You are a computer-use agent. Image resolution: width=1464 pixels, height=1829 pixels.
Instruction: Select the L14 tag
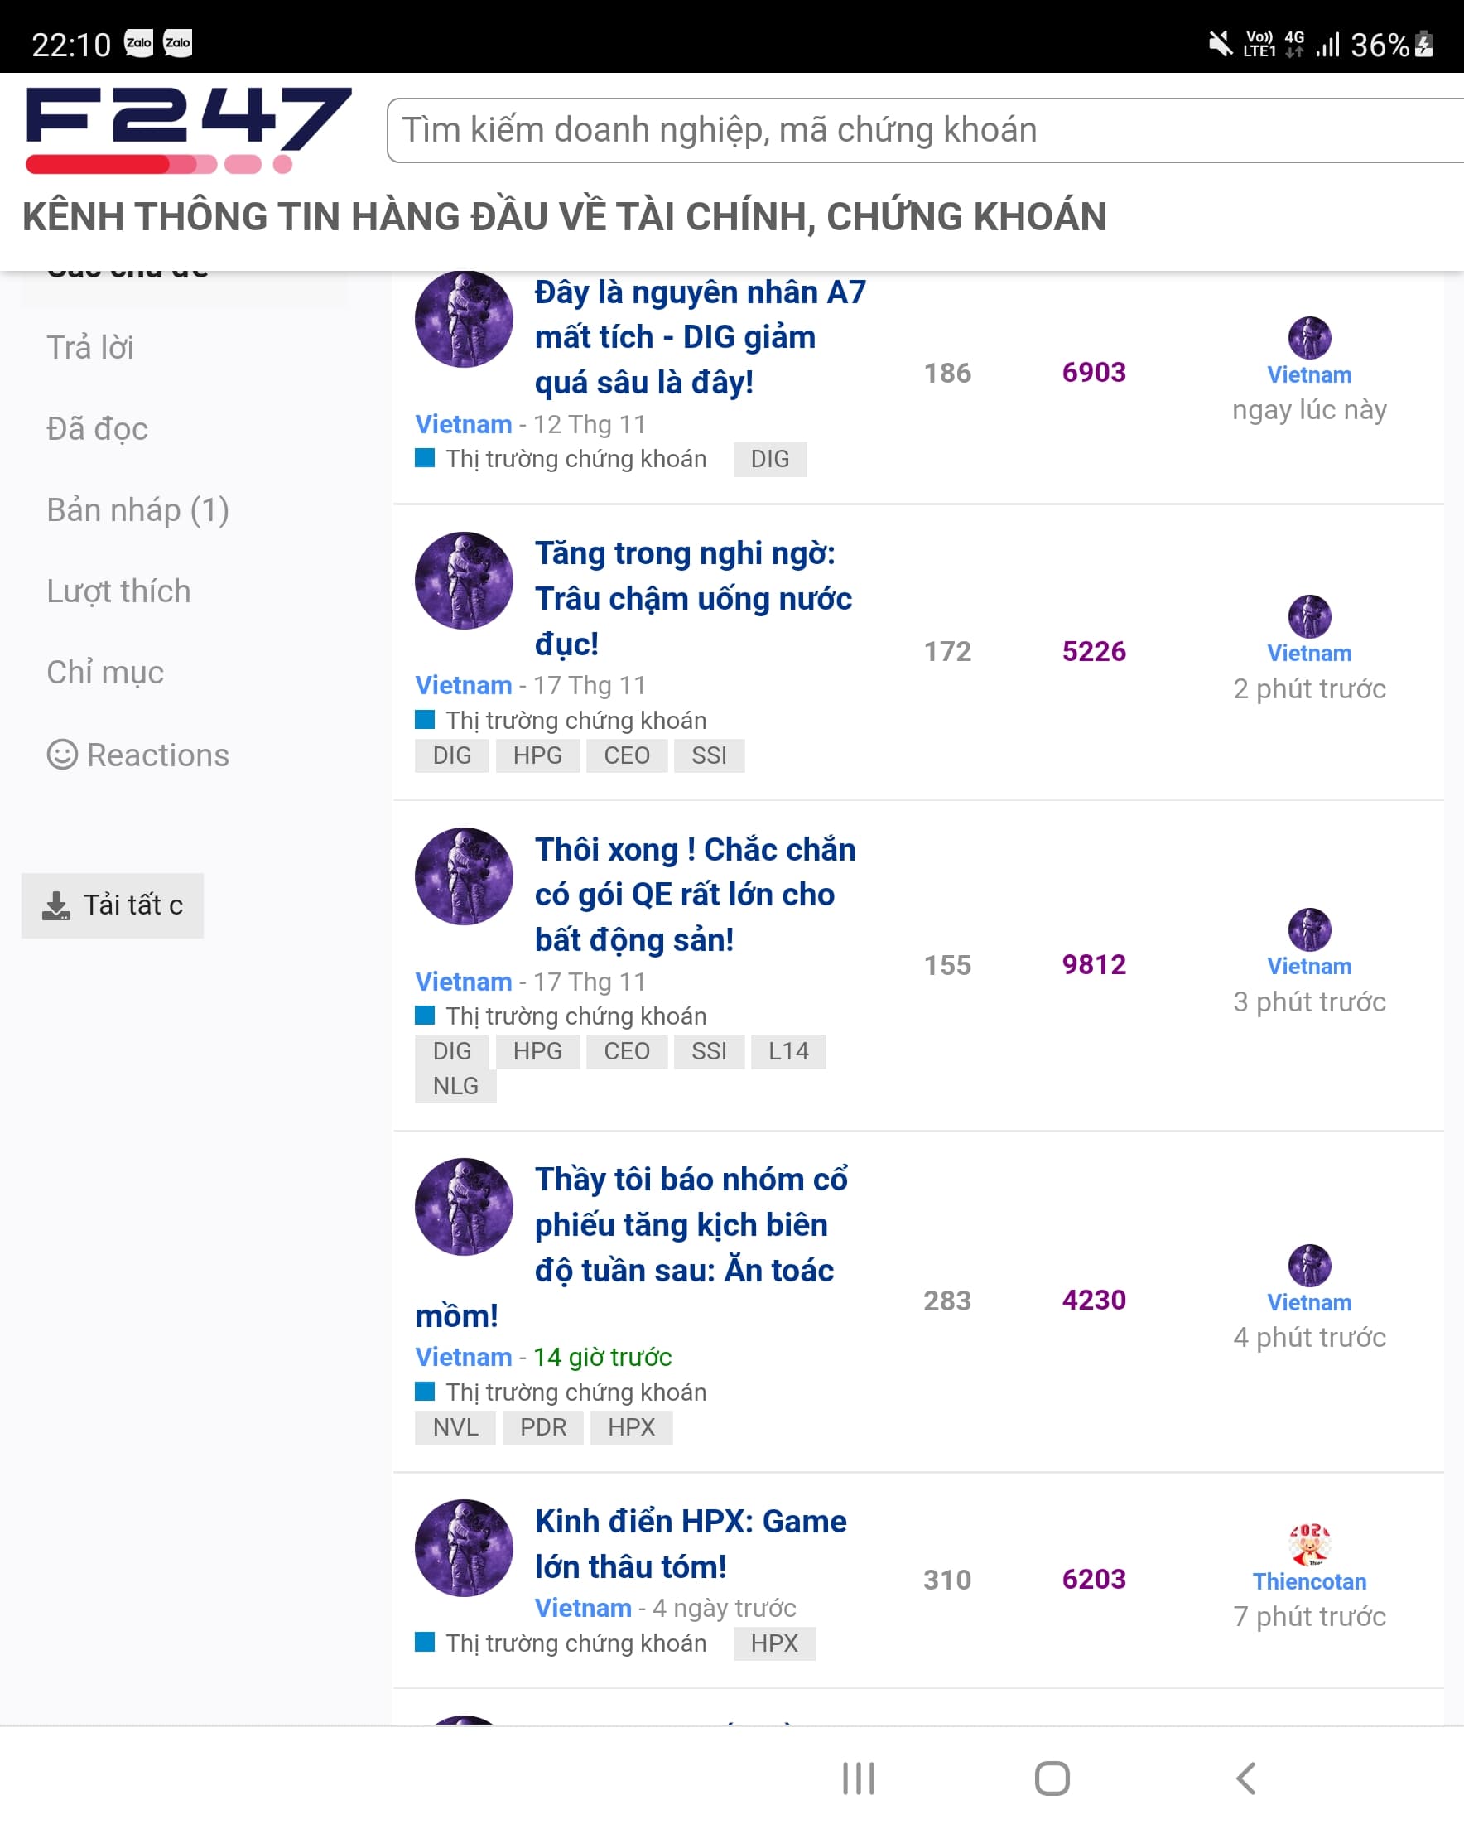click(x=788, y=1051)
